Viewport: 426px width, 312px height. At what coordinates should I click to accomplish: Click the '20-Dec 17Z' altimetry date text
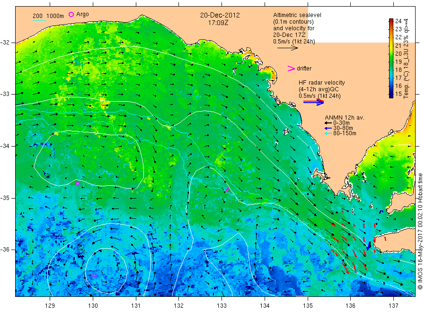(x=289, y=35)
